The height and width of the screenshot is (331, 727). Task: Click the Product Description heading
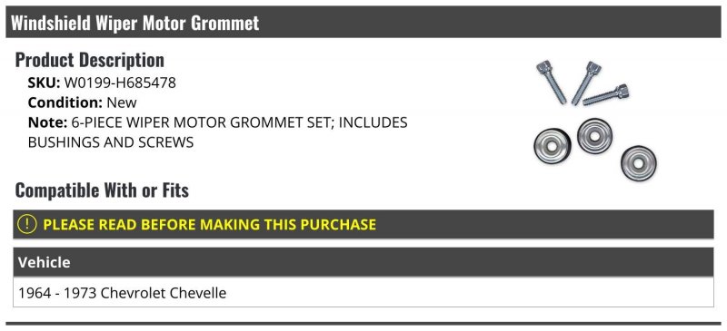tap(89, 60)
